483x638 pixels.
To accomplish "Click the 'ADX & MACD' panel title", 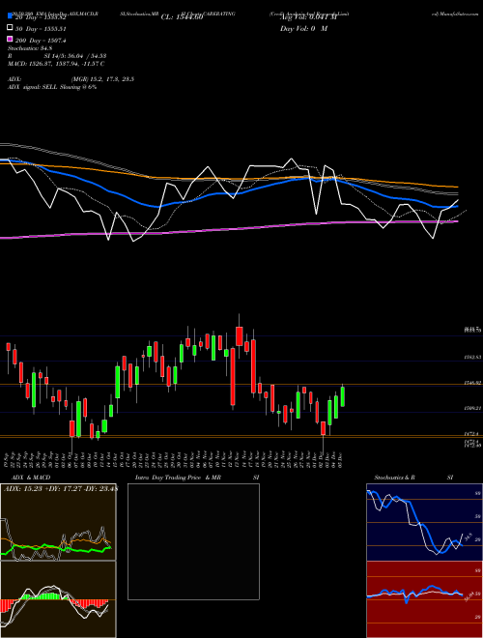I will [x=31, y=478].
